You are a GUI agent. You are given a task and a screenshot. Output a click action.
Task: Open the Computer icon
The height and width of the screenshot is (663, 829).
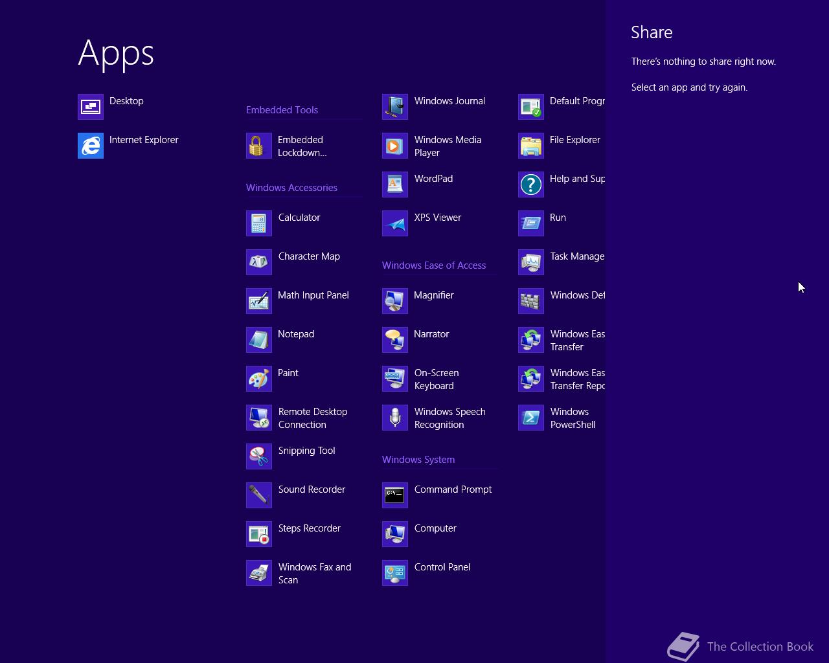[395, 534]
